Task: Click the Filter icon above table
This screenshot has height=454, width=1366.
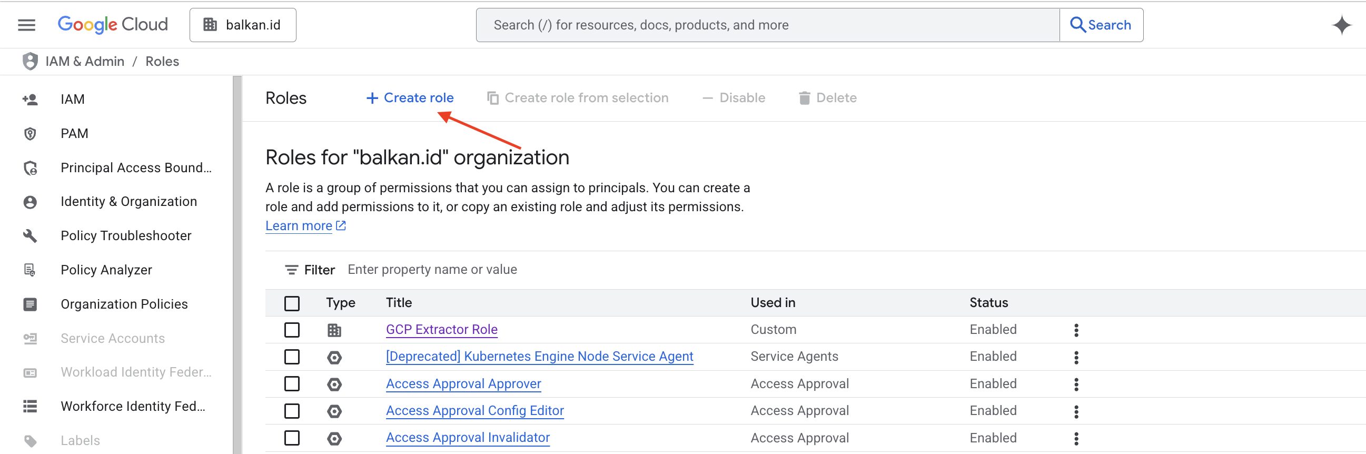Action: (x=291, y=270)
